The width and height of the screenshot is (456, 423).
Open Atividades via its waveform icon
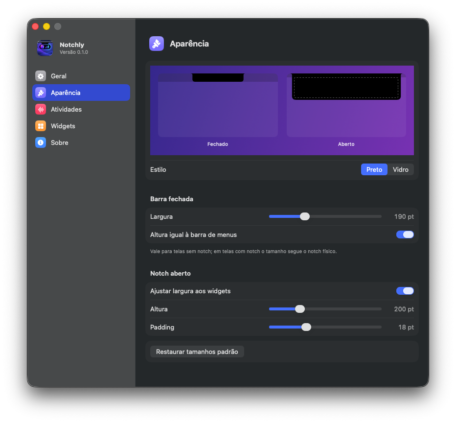(41, 109)
